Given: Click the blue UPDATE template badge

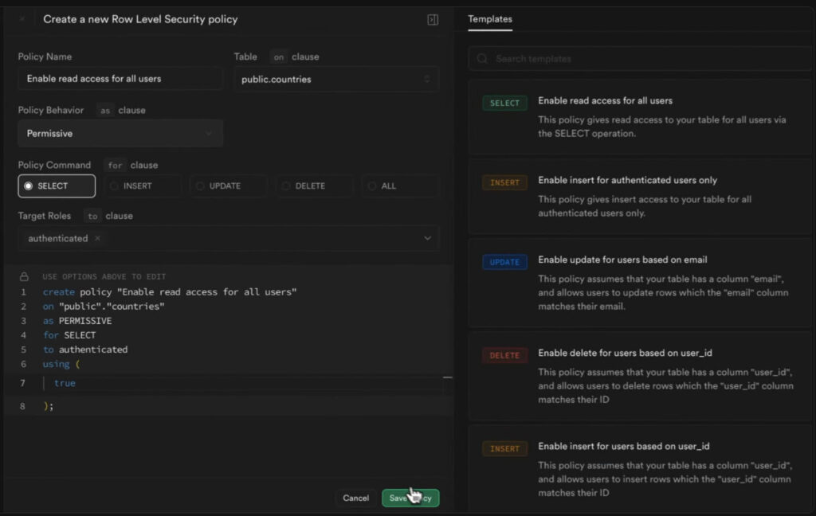Looking at the screenshot, I should pos(504,262).
